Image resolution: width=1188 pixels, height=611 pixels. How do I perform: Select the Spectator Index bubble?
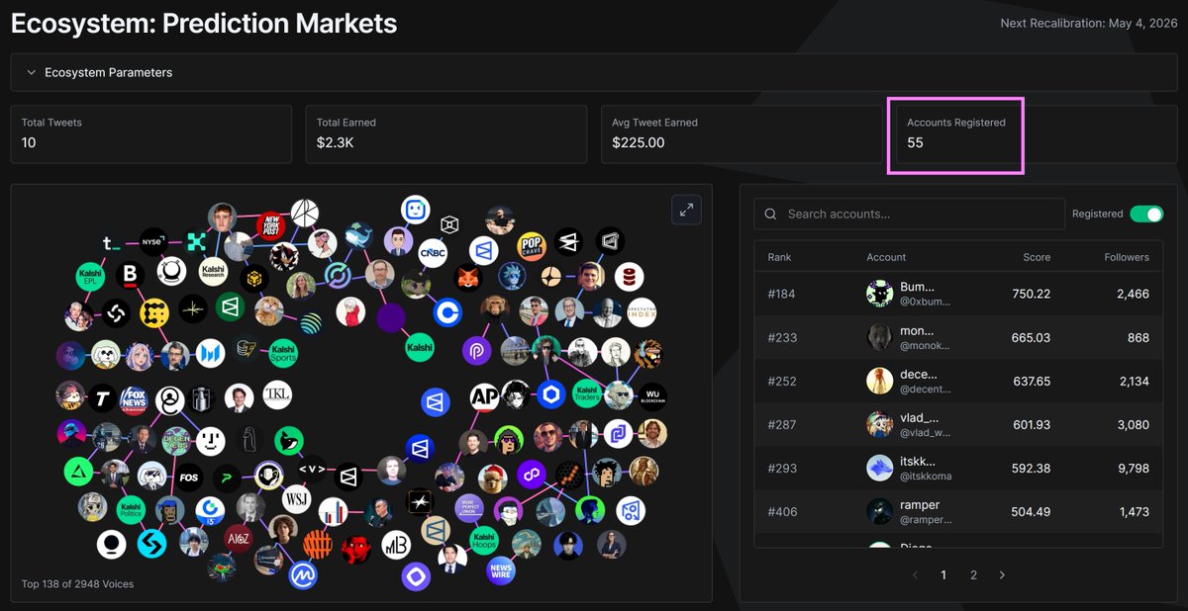point(642,312)
